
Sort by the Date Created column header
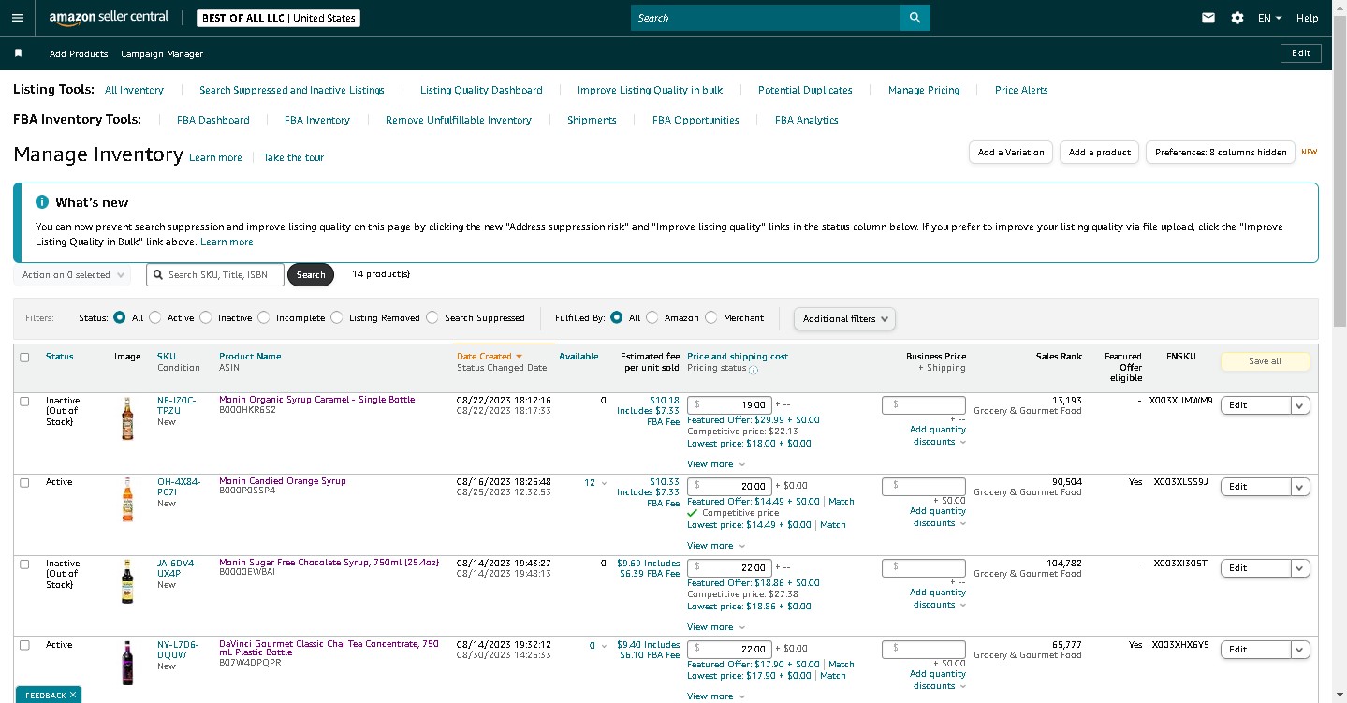(489, 356)
